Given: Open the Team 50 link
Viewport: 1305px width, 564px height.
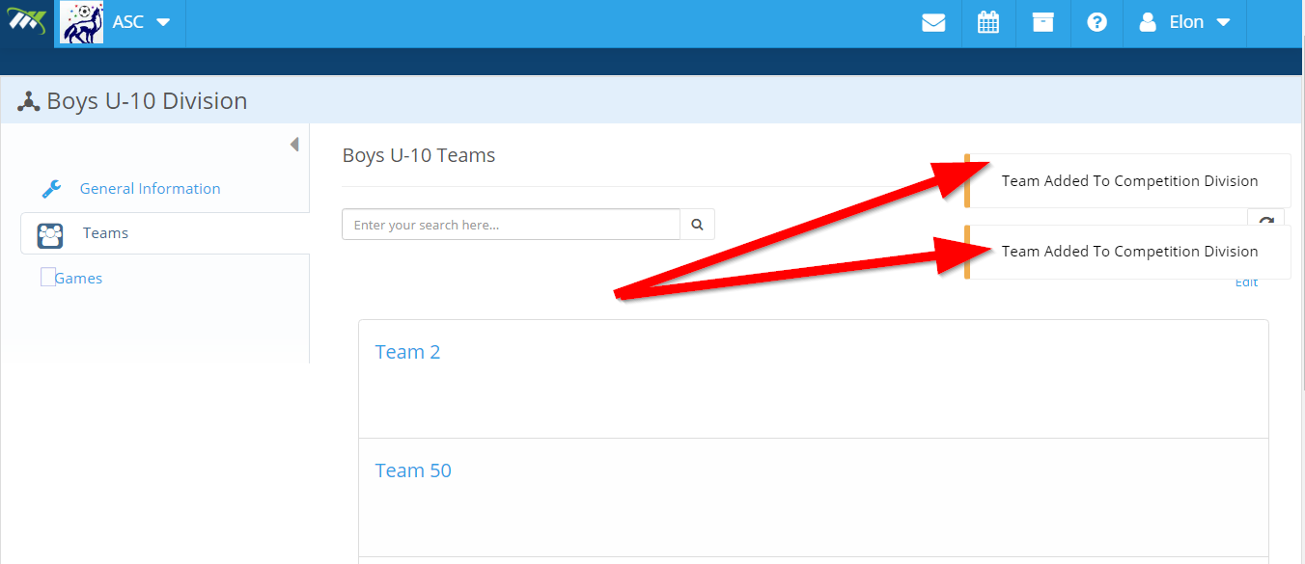Looking at the screenshot, I should click(x=413, y=470).
